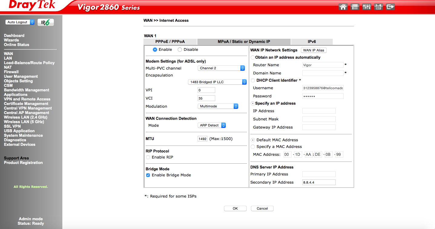Open the Multi-PVC channel dropdown
This screenshot has height=229, width=435.
[221, 68]
